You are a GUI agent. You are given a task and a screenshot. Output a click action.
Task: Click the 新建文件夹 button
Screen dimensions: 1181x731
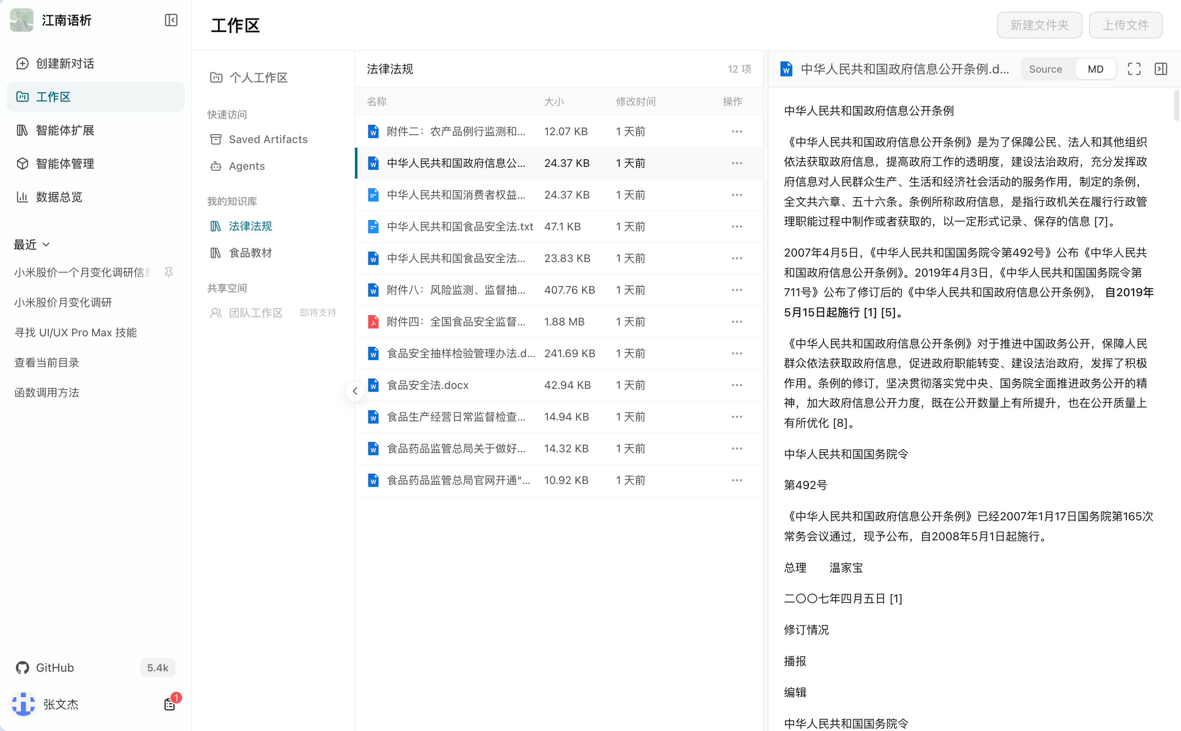(1039, 25)
